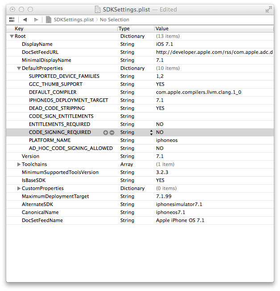Image resolution: width=280 pixels, height=291 pixels.
Task: Add a row with the plus button on CODE_SIGNING_REQUIRED
Action: [x=106, y=133]
